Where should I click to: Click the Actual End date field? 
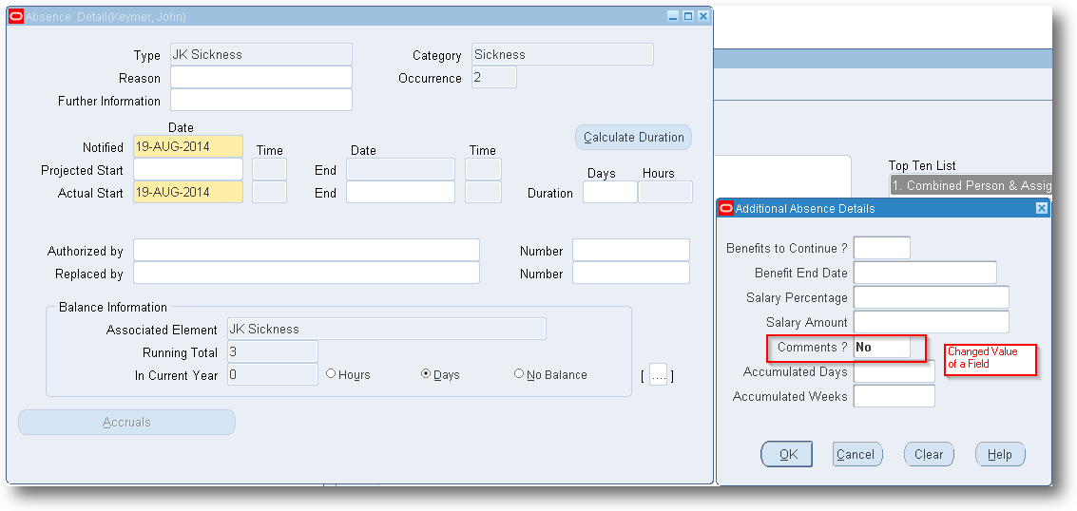400,192
